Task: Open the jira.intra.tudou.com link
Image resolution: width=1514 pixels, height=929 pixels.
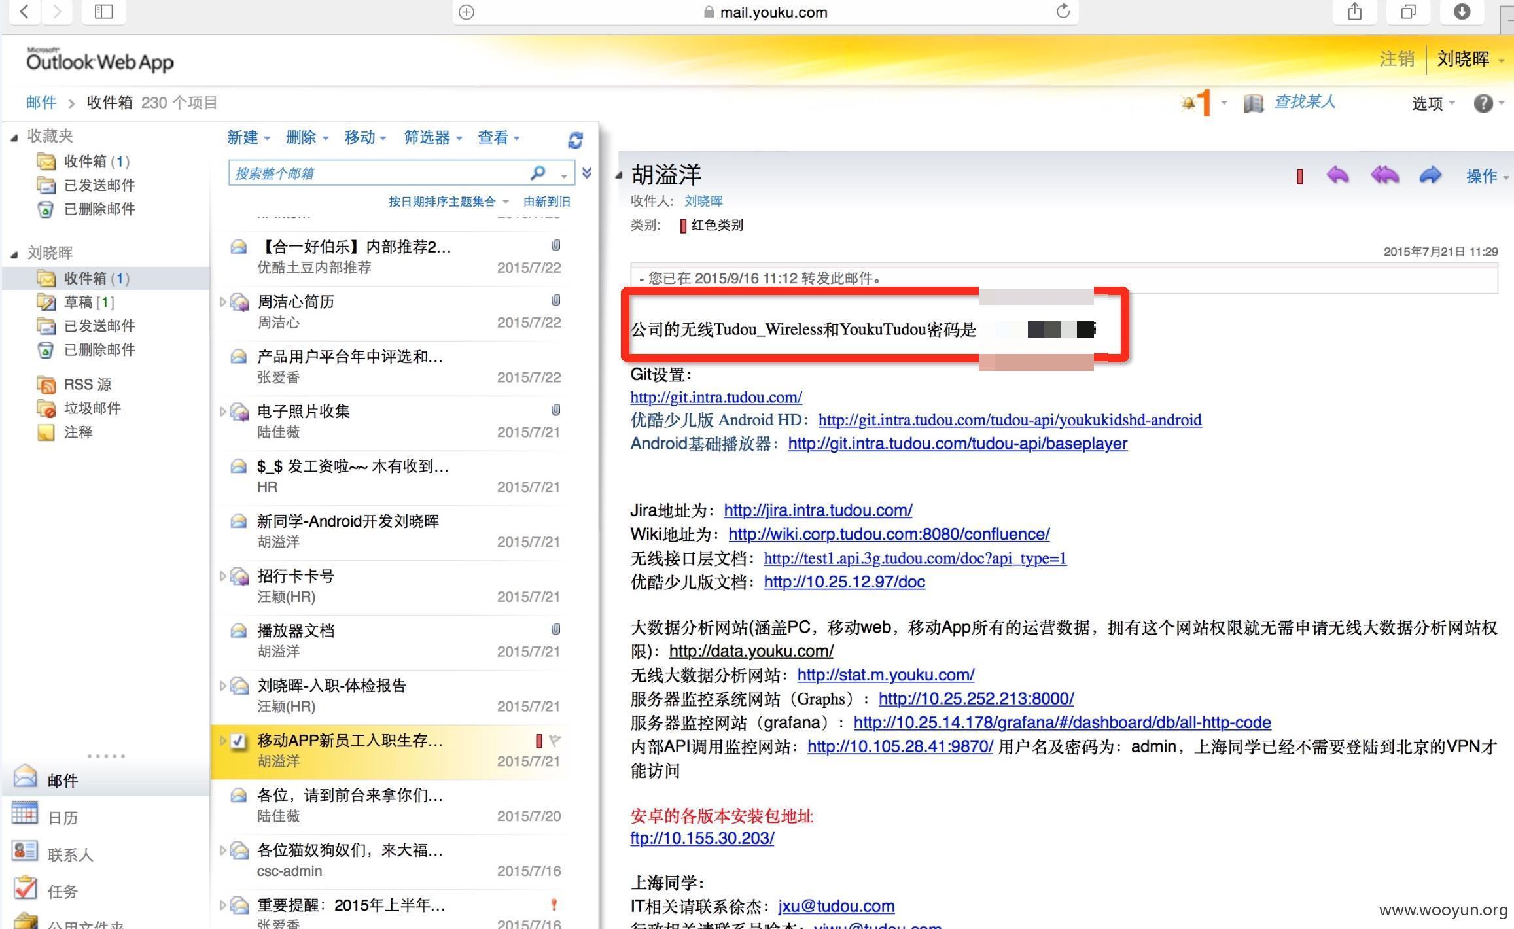Action: click(818, 510)
